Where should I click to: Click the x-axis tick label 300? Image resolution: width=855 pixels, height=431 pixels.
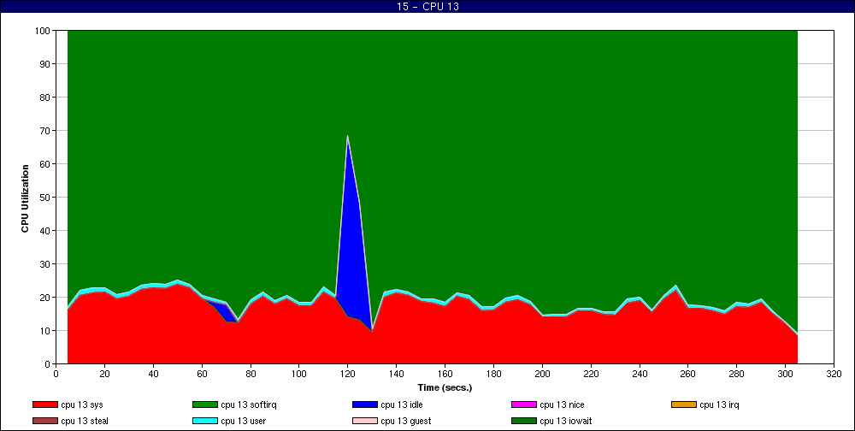tap(785, 375)
